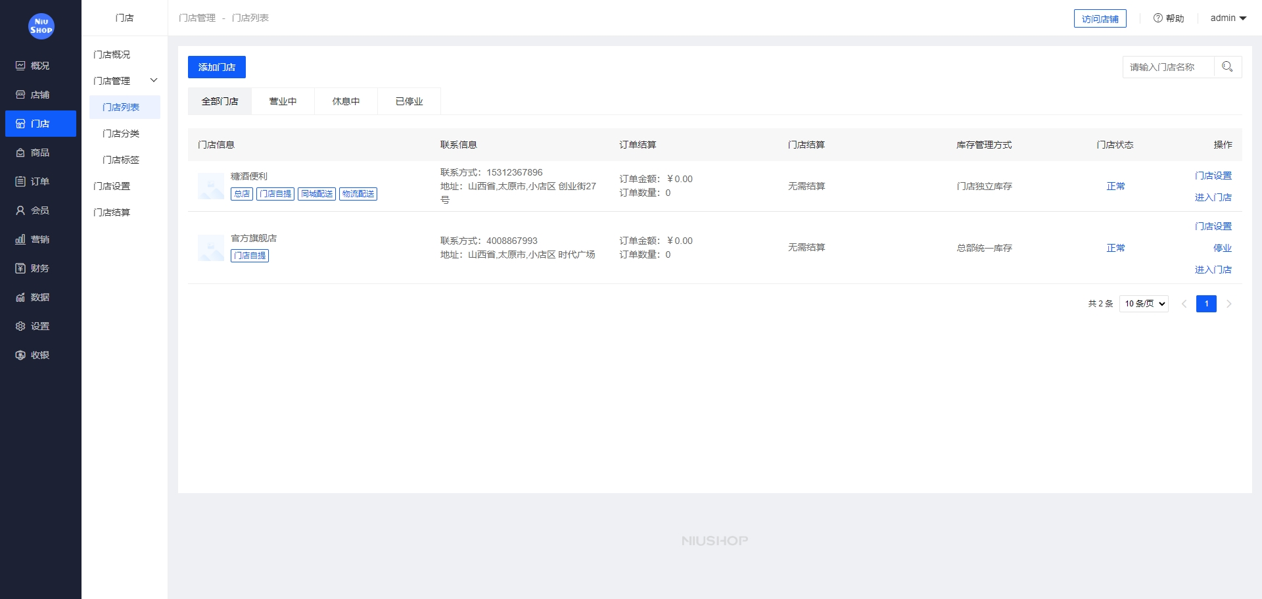Screen dimensions: 1262x599
Task: Open the 概况 overview sidebar icon
Action: (20, 66)
